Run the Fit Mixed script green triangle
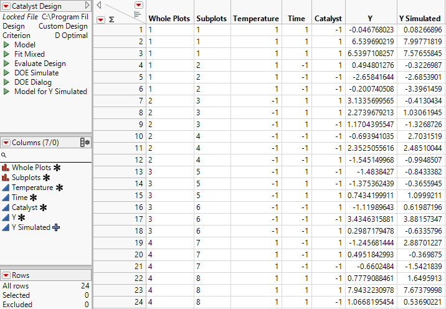 6,54
